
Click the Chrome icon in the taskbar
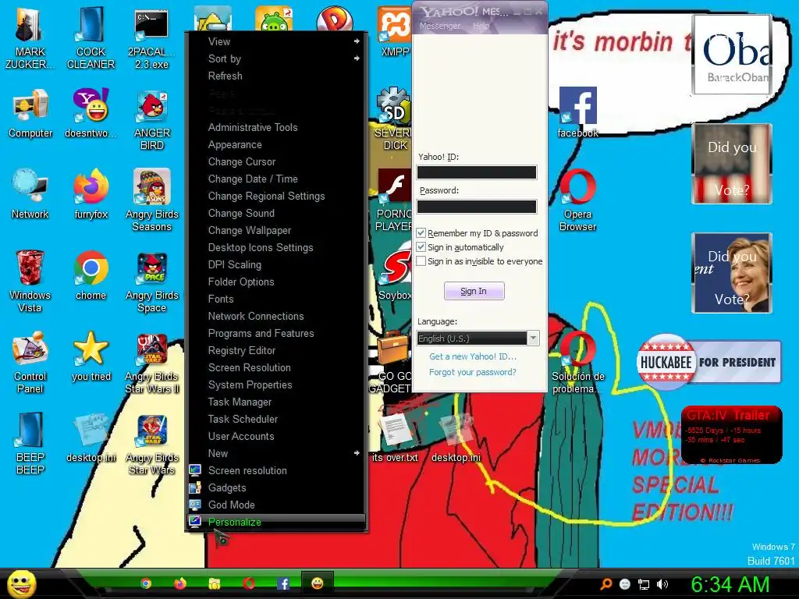146,583
